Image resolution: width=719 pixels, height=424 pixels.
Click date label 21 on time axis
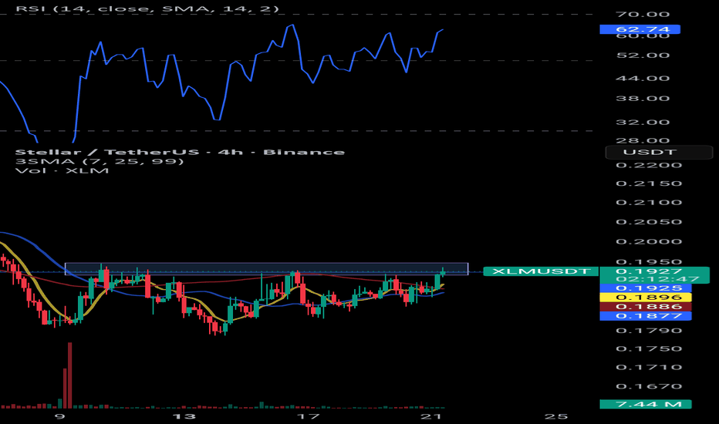click(431, 416)
